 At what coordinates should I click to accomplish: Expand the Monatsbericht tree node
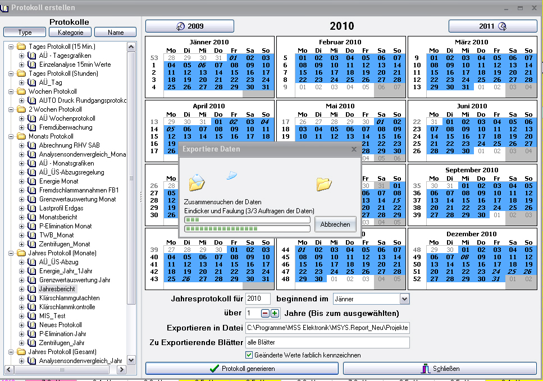(22, 217)
